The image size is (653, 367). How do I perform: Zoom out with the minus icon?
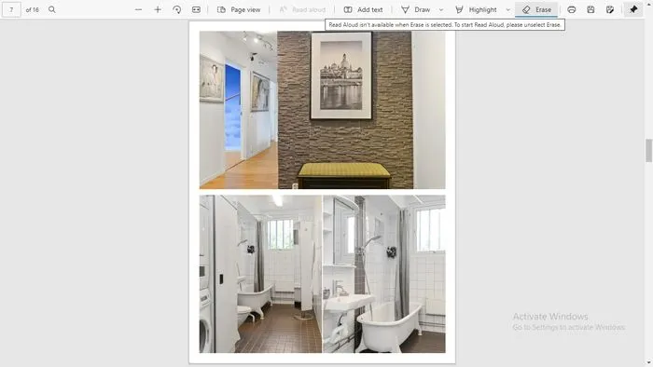pos(138,9)
